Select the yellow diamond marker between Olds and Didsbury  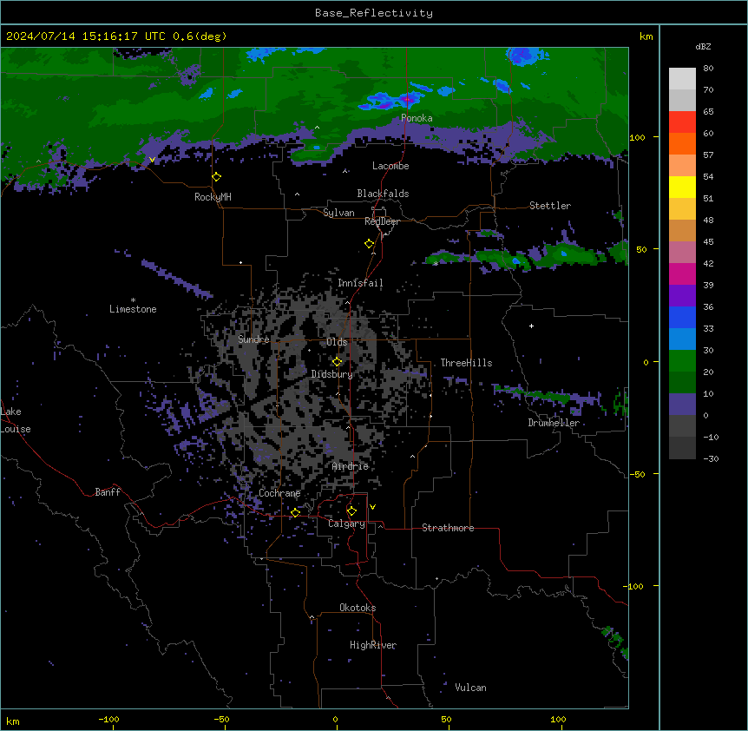(337, 362)
